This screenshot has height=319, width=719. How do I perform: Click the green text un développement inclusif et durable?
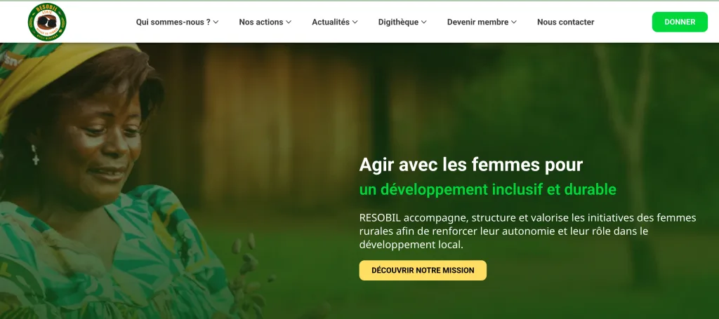(x=487, y=189)
